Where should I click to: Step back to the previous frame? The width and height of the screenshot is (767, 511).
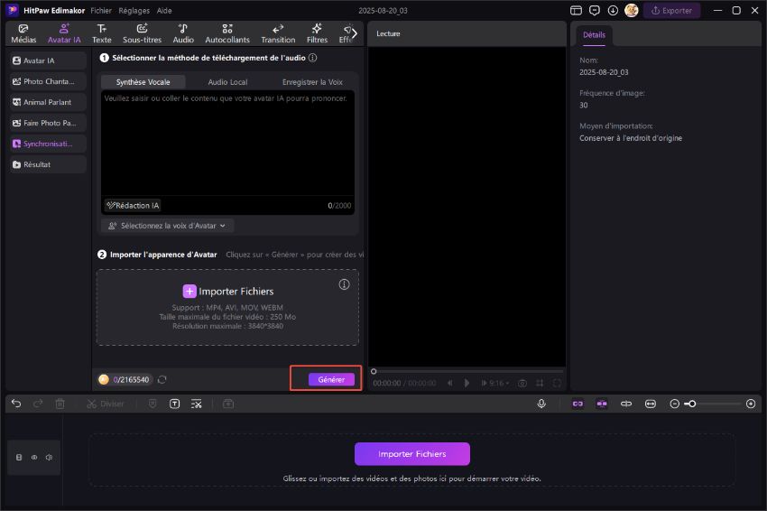pos(449,383)
